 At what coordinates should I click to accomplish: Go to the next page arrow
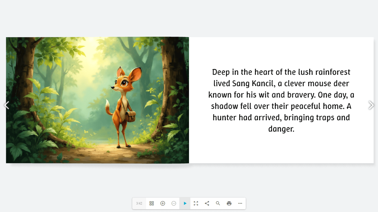(371, 105)
